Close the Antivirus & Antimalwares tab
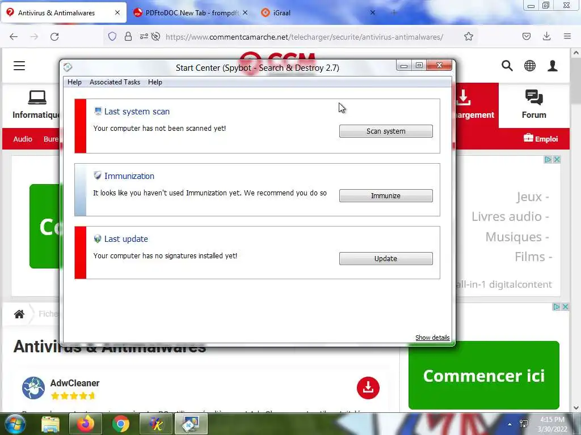The image size is (581, 435). pos(117,12)
